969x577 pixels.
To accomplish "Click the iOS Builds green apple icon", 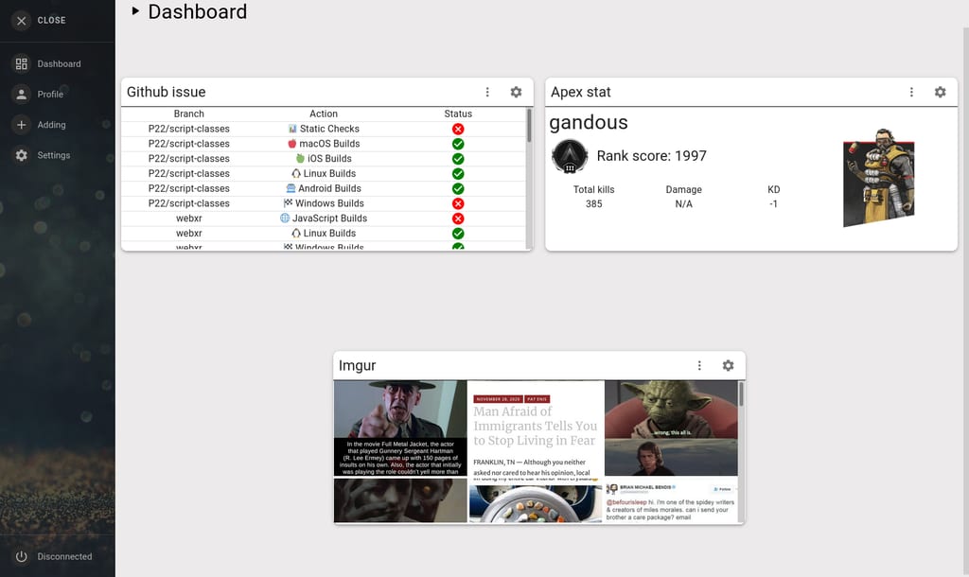I will tap(300, 158).
